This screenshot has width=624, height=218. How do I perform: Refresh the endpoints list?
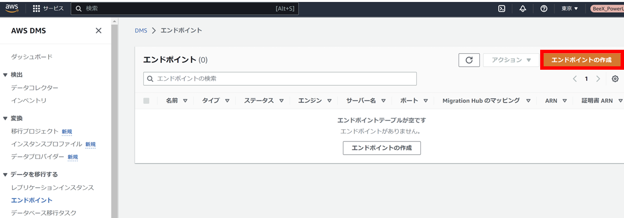(x=469, y=60)
